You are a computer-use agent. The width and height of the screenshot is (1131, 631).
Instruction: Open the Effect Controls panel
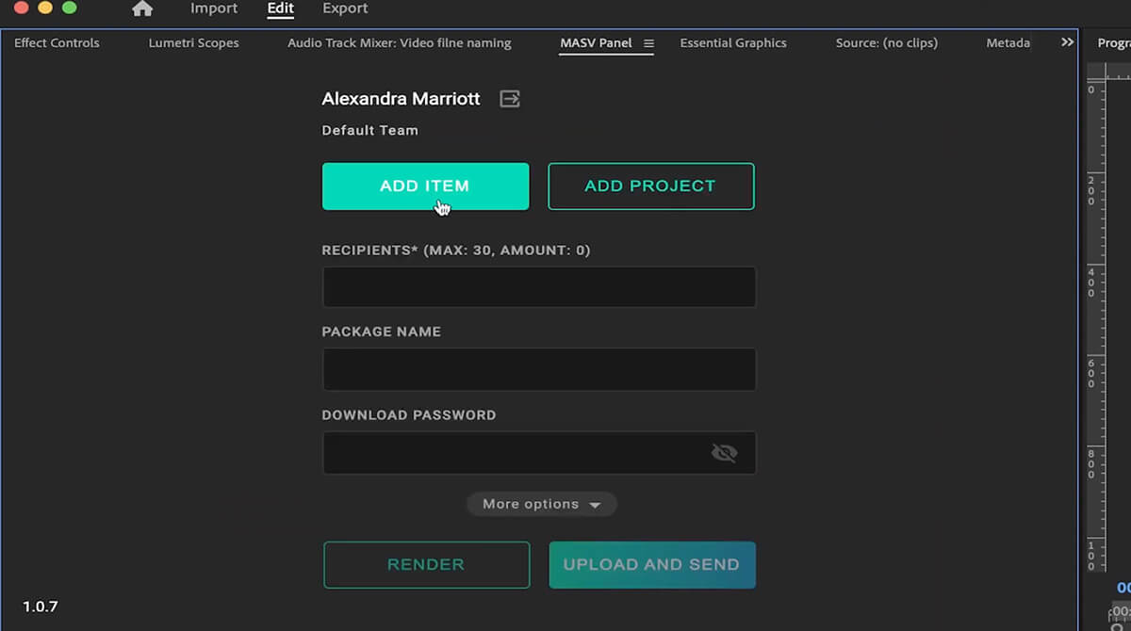coord(57,42)
